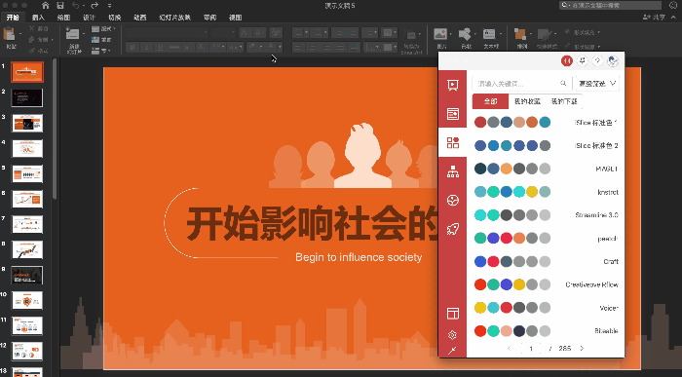Open the iSlide globe icon library
The height and width of the screenshot is (377, 682).
[452, 201]
